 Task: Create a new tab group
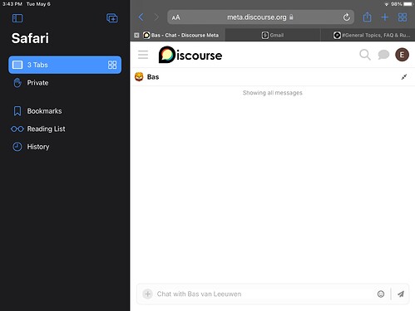112,18
